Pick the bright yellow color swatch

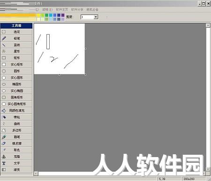(x=38, y=15)
